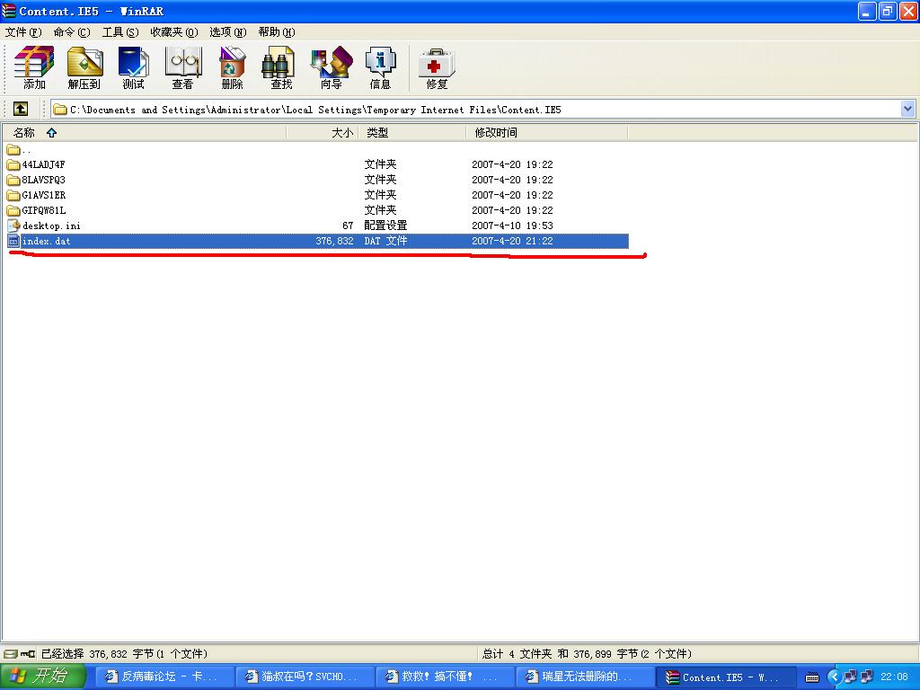Click the Repair (修复) first-aid icon
This screenshot has height=690, width=920.
(x=437, y=68)
